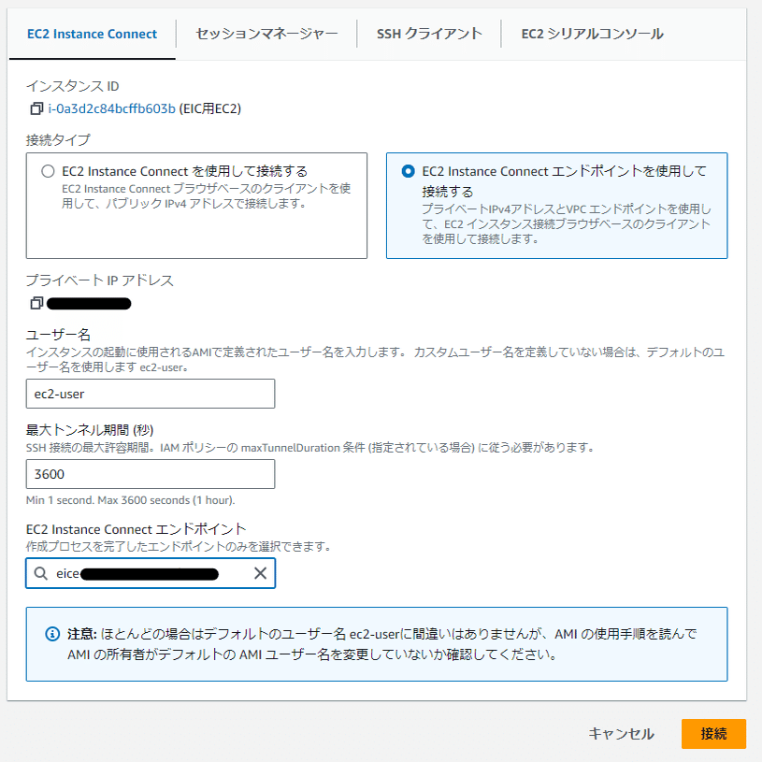Click the インスタンス ID label
Screen dimensions: 762x762
tap(72, 86)
